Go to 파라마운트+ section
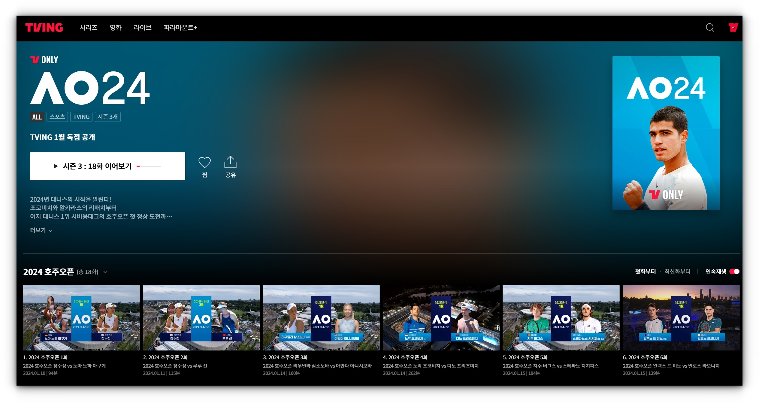 (x=180, y=28)
